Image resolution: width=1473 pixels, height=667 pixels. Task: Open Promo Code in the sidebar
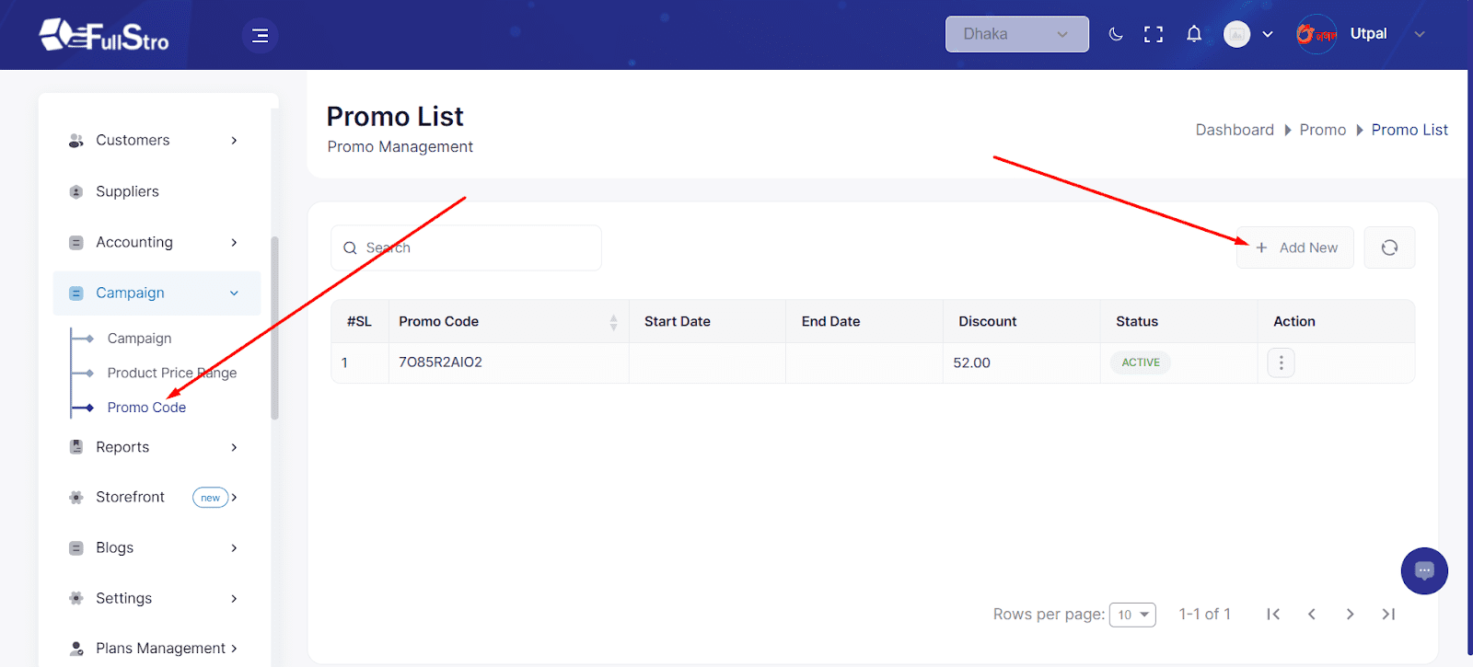(146, 408)
